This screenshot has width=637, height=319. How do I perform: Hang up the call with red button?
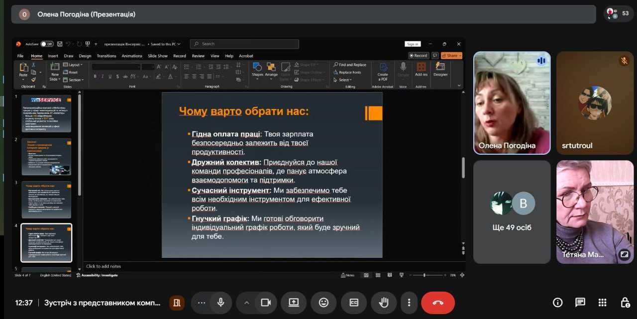(438, 303)
